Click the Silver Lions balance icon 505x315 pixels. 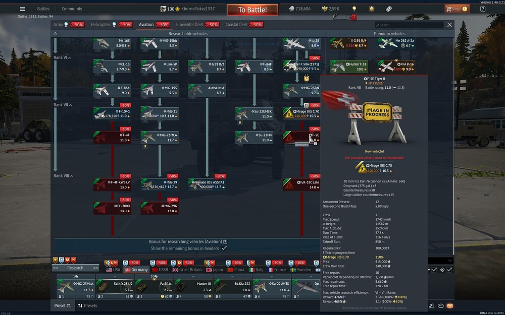click(291, 9)
